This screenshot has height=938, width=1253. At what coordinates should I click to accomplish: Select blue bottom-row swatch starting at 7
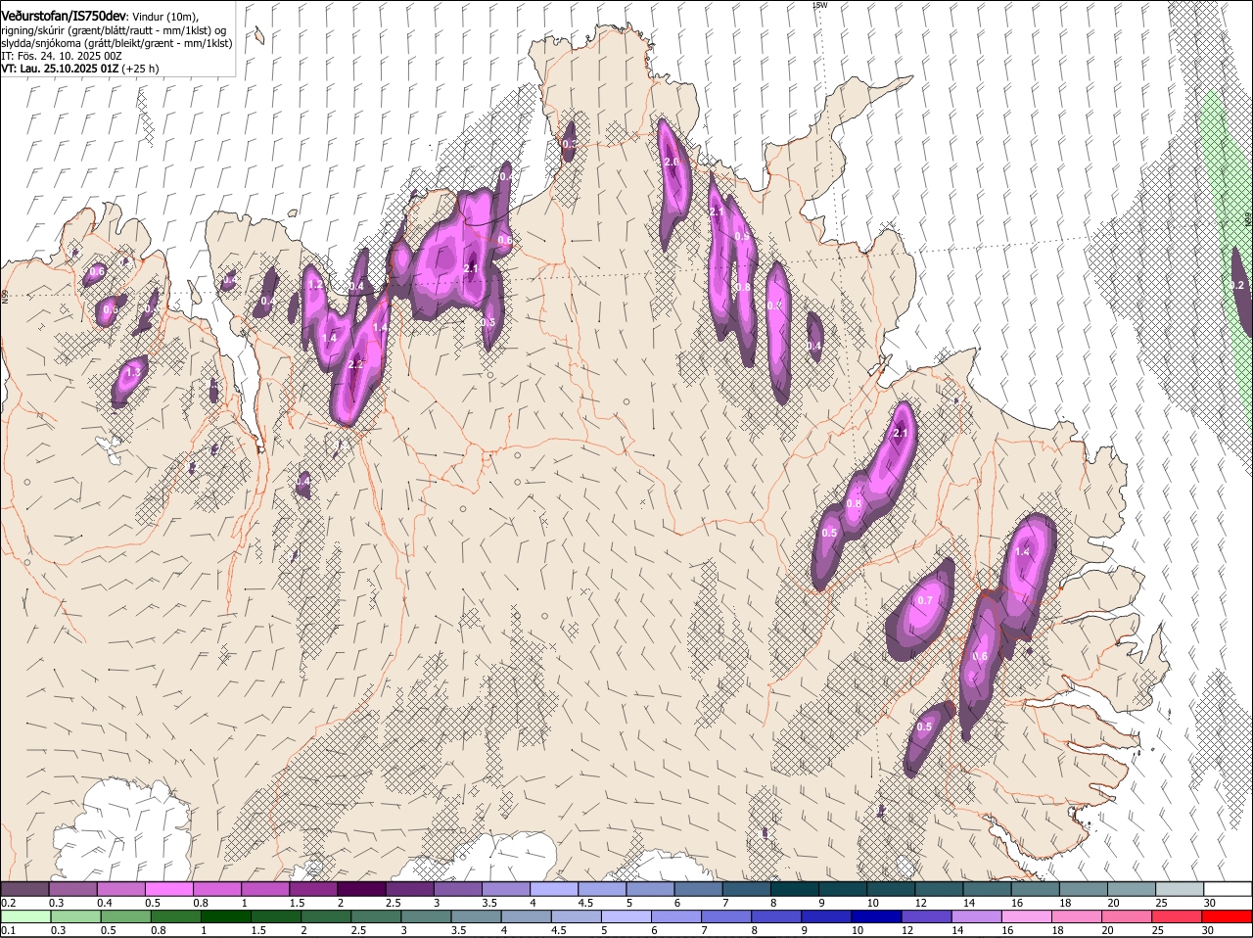(726, 916)
